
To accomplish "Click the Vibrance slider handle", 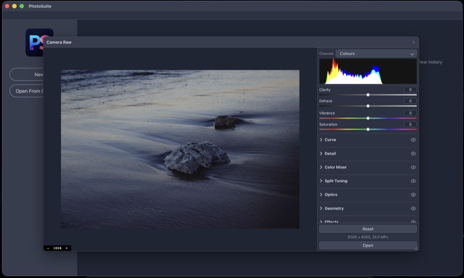I will (368, 118).
